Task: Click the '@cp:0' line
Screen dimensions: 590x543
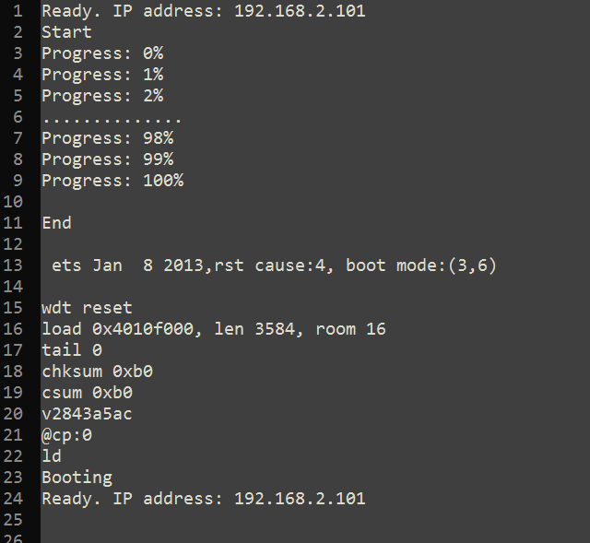Action: coord(66,435)
